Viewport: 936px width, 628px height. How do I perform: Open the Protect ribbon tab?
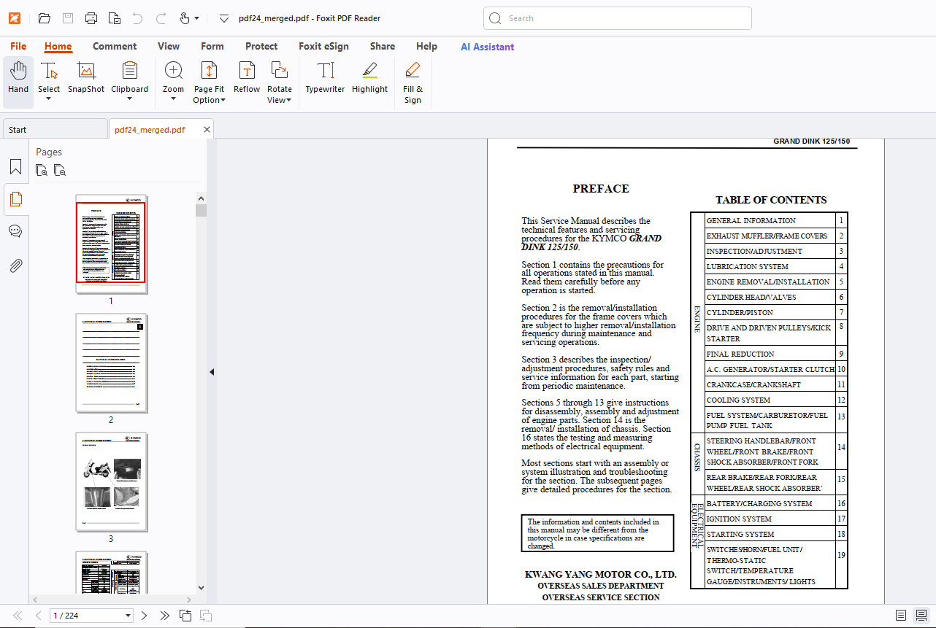pyautogui.click(x=261, y=47)
